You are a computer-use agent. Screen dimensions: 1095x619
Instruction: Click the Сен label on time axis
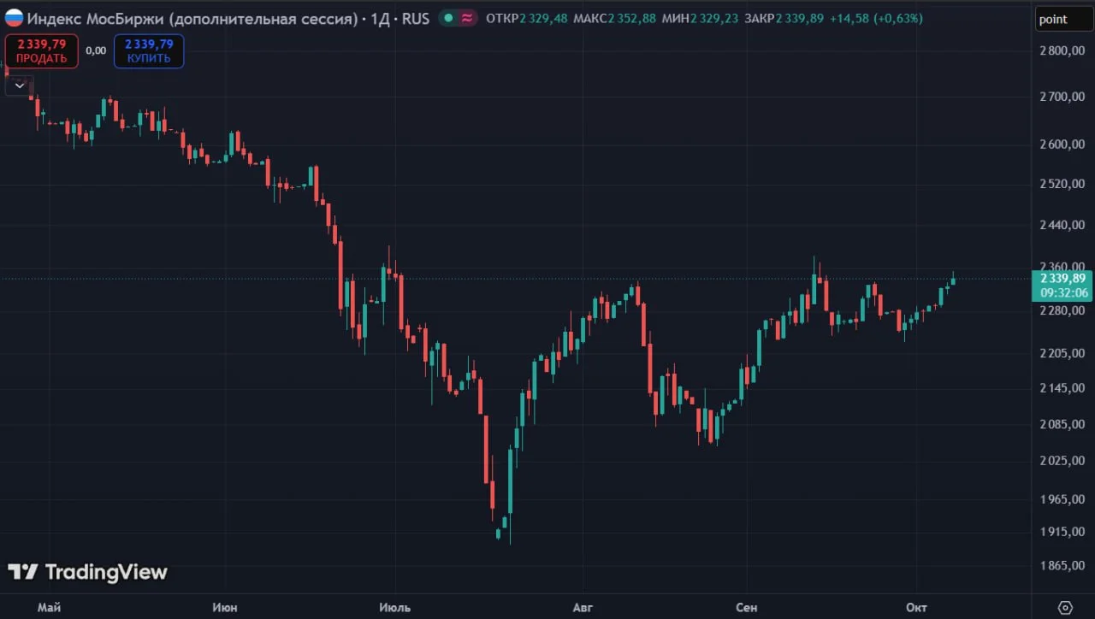(x=747, y=607)
